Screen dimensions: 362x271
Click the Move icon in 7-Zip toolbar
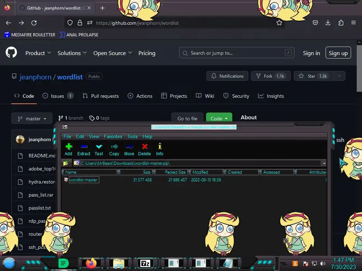pos(129,149)
